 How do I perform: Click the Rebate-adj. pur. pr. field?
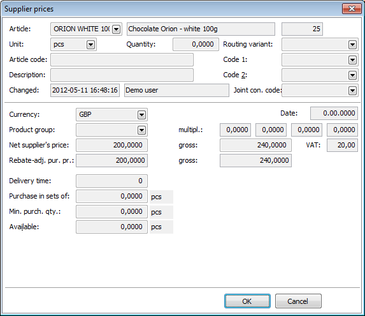tap(111, 161)
